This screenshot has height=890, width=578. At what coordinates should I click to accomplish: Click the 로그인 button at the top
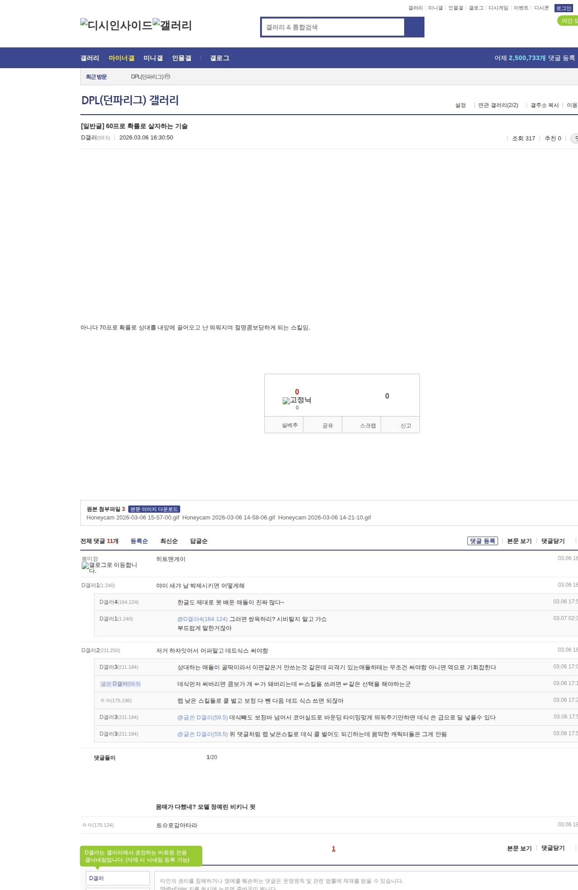pyautogui.click(x=564, y=8)
